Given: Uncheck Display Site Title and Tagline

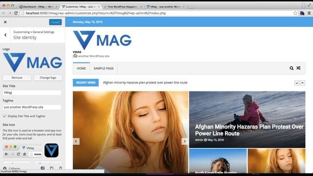Looking at the screenshot, I should point(4,116).
